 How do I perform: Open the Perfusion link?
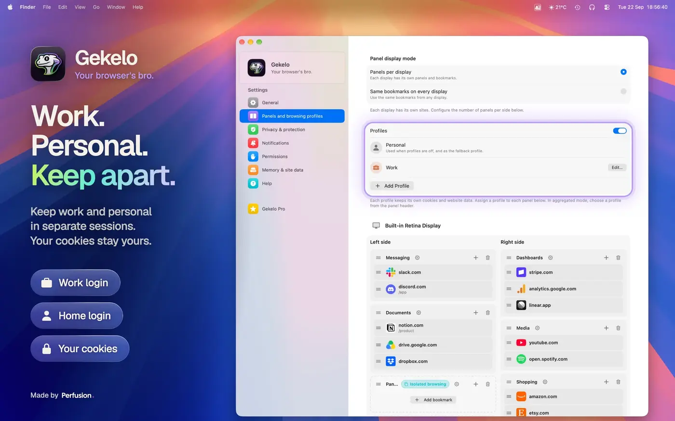tap(77, 395)
